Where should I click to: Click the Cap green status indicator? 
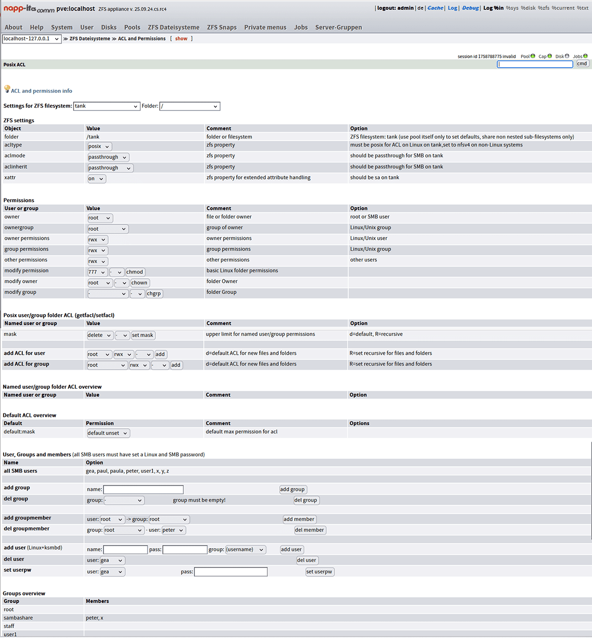[x=550, y=56]
